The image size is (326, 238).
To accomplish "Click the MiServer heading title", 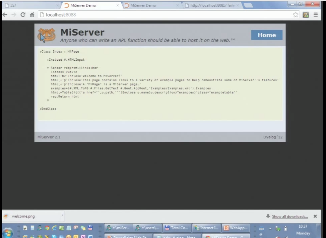I will (82, 32).
